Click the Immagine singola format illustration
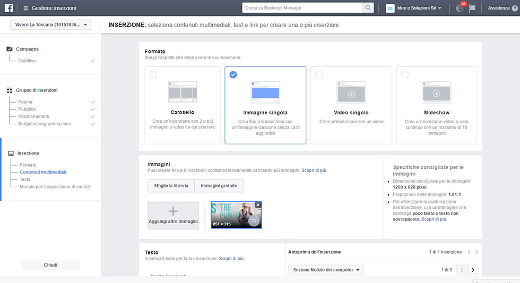The height and width of the screenshot is (283, 520). (x=265, y=92)
